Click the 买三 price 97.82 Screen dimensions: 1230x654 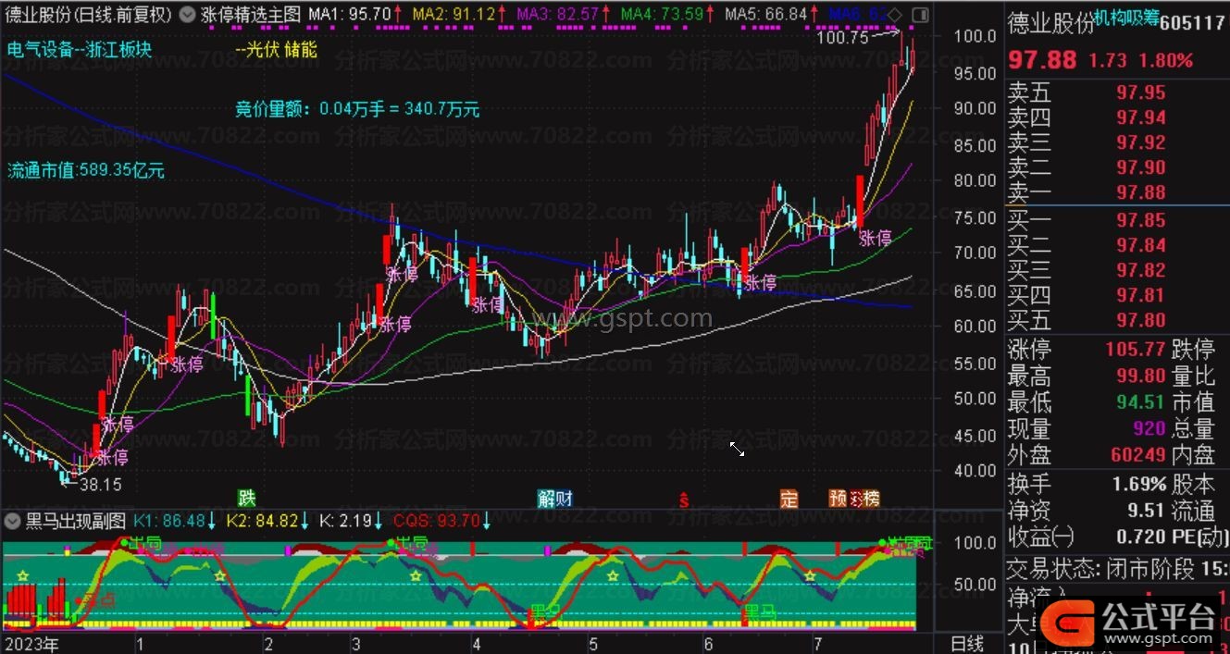coord(1140,270)
